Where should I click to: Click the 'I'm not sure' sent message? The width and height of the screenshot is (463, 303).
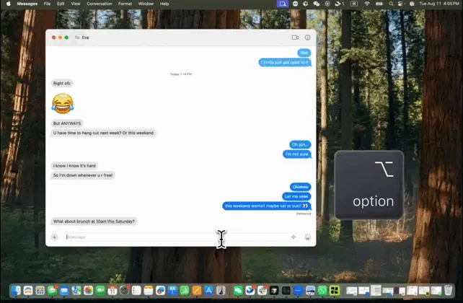297,154
